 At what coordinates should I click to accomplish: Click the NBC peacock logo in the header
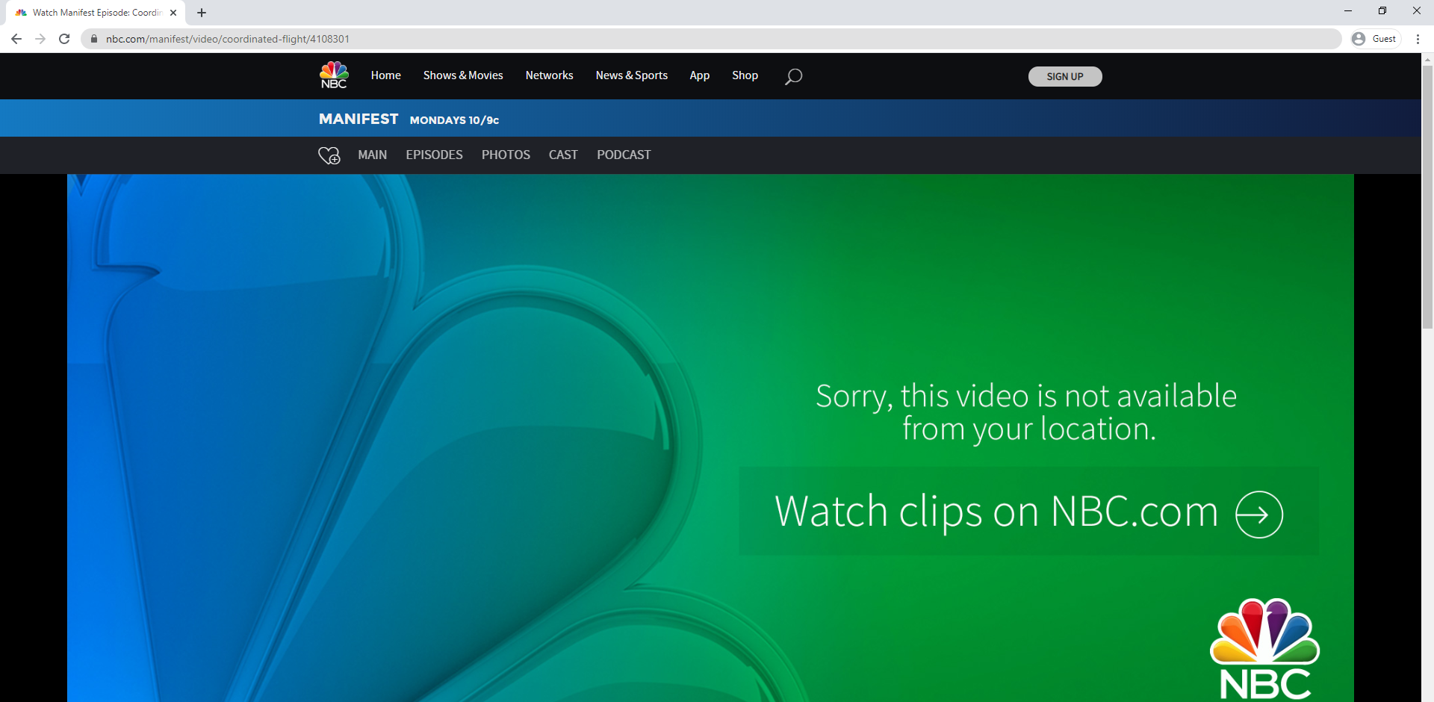pyautogui.click(x=333, y=75)
